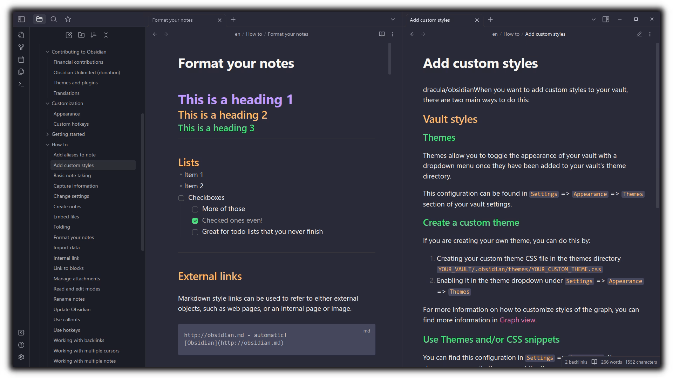Change file sort order icon
Screen dimensions: 673x378
pos(93,35)
